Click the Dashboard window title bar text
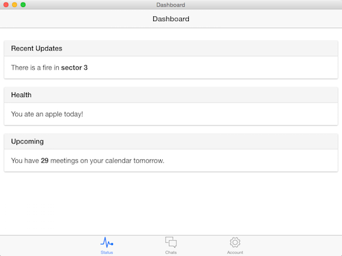The height and width of the screenshot is (256, 342). pos(170,5)
